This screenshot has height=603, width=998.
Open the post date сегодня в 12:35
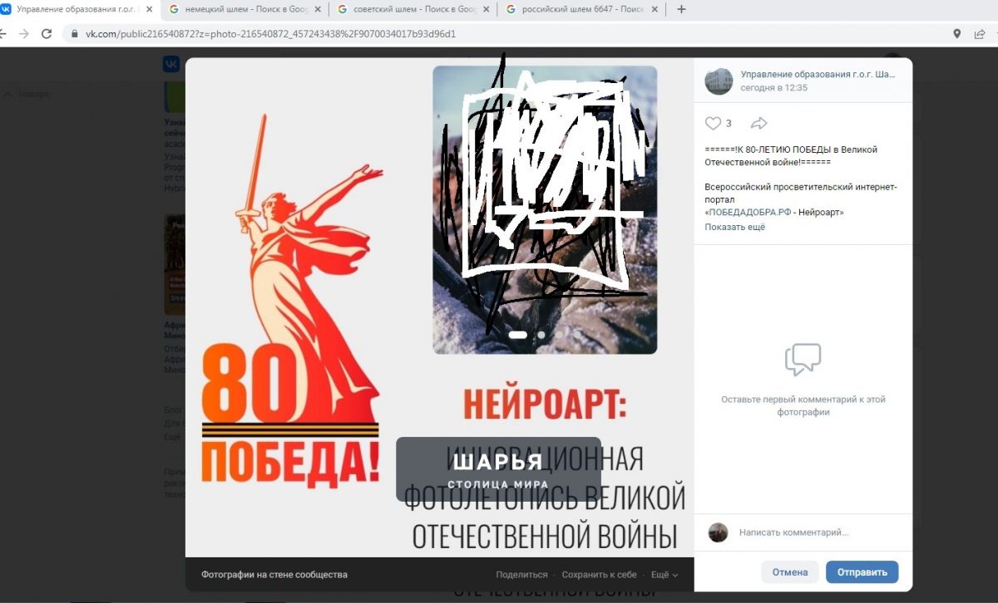coord(773,87)
